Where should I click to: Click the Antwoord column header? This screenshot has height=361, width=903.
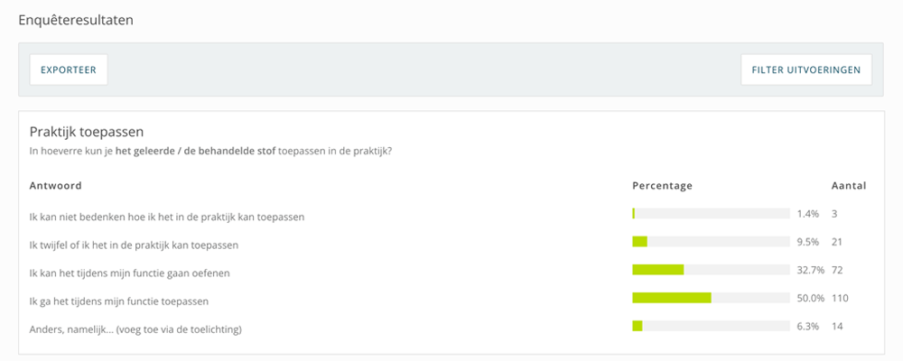tap(56, 186)
